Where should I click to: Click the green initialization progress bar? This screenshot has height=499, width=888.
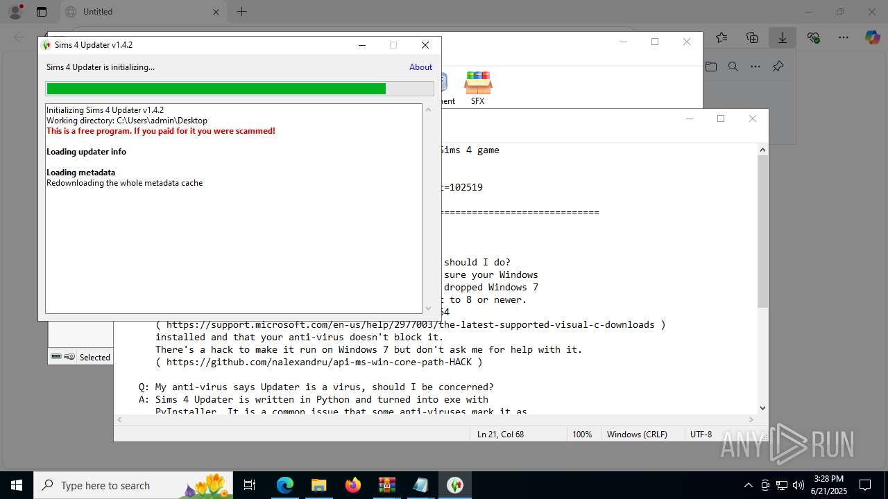point(239,89)
